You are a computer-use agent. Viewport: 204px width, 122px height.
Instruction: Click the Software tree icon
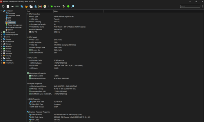4,53
